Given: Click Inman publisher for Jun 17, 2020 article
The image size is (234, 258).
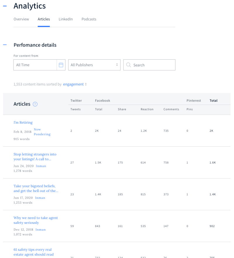Looking at the screenshot, I should [x=40, y=198].
